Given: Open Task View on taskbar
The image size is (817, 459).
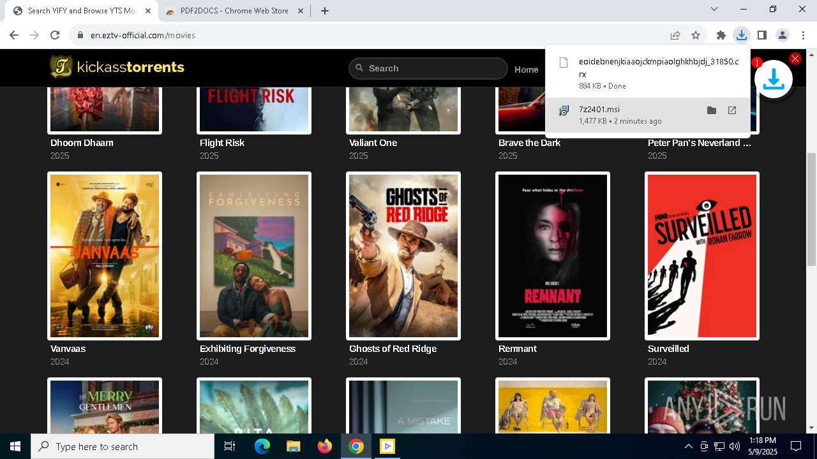Looking at the screenshot, I should tap(230, 446).
